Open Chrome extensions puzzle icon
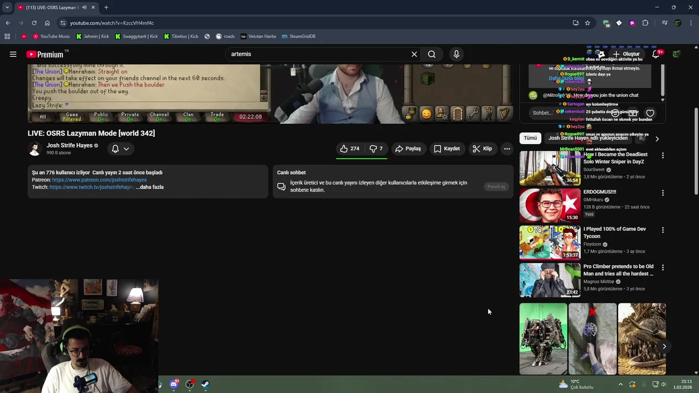Viewport: 699px width, 393px height. [645, 23]
